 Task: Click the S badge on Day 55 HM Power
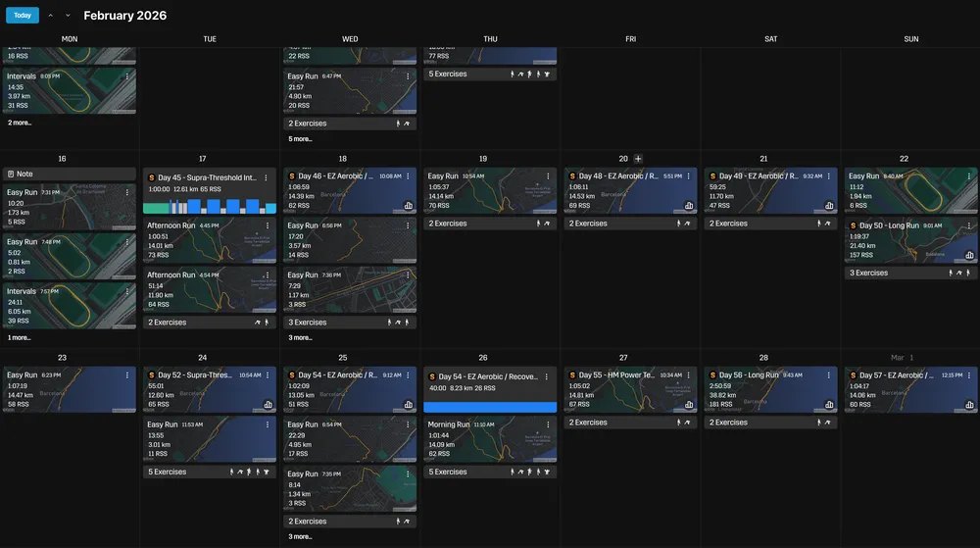[572, 375]
